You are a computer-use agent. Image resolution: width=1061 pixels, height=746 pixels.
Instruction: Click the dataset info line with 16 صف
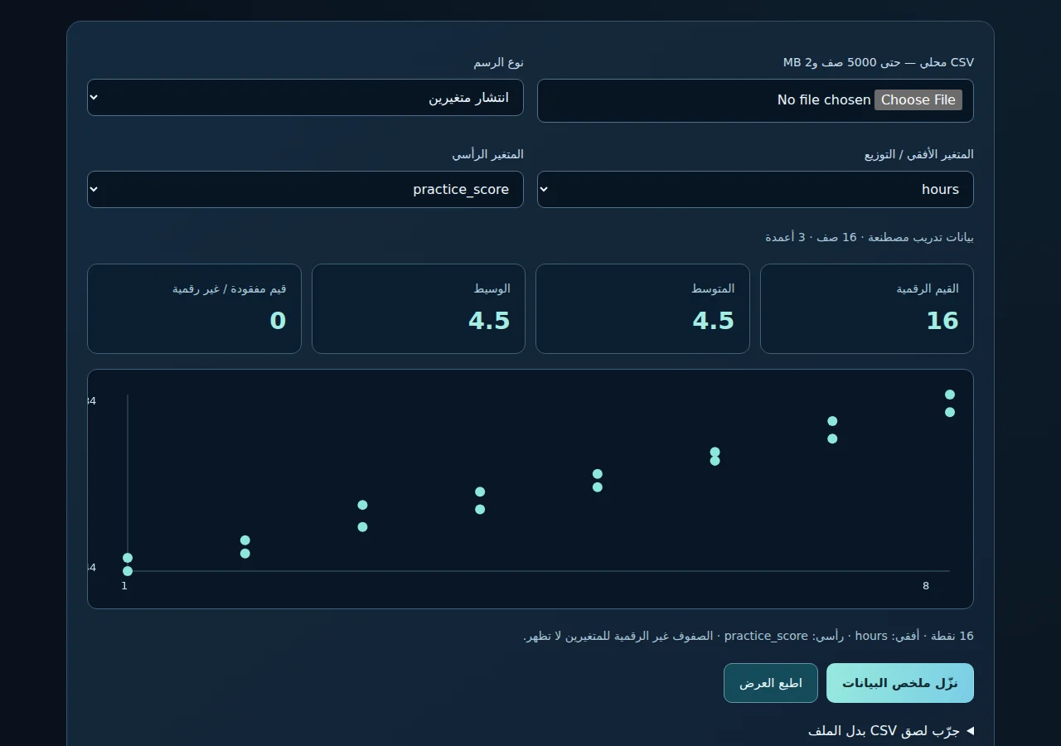[x=870, y=237]
